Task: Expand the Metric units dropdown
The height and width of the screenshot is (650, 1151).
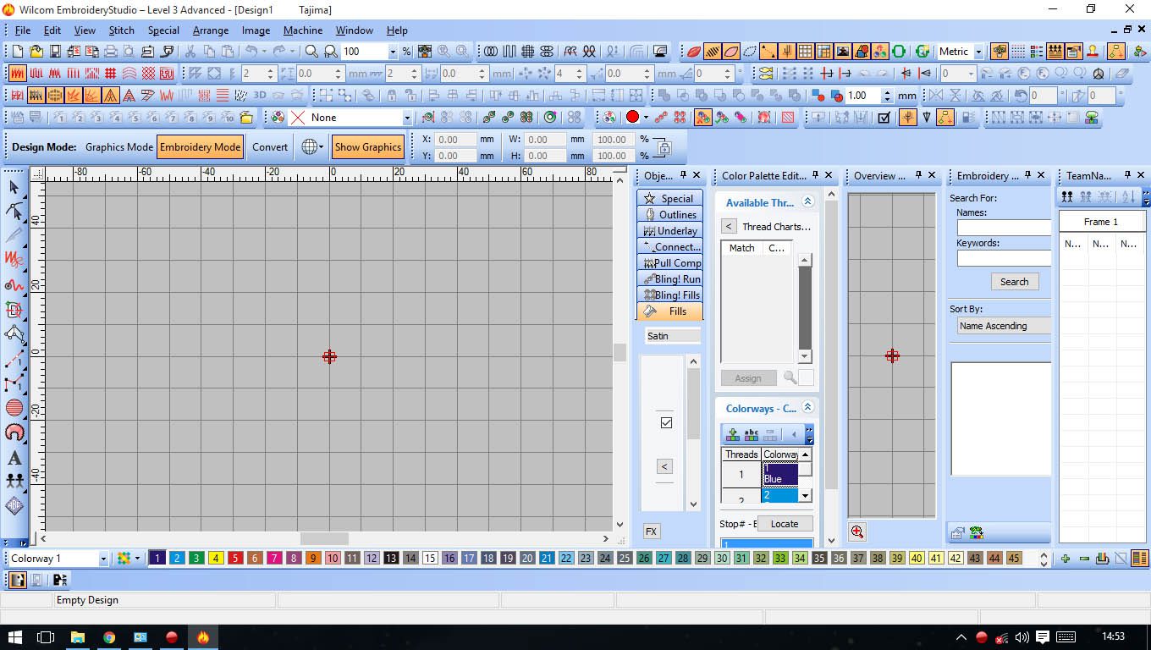Action: pos(979,52)
